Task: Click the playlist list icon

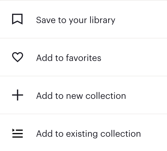Action: point(18,133)
